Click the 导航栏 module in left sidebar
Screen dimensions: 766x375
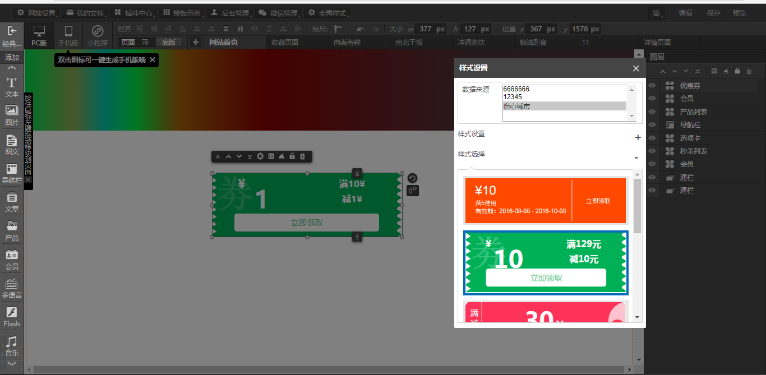(12, 173)
